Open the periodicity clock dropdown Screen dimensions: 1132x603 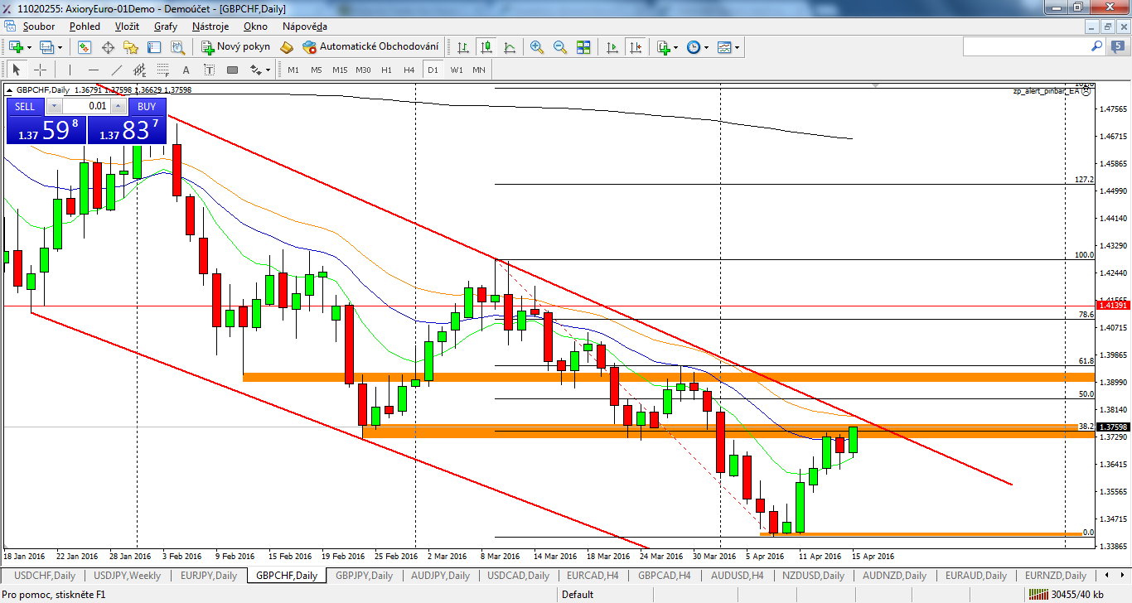(x=706, y=47)
